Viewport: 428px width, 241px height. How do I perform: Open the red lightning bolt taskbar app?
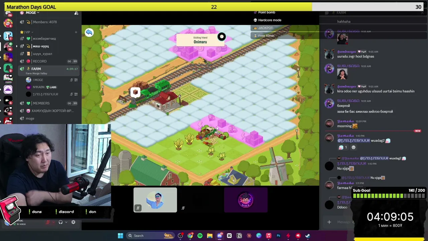click(x=288, y=236)
